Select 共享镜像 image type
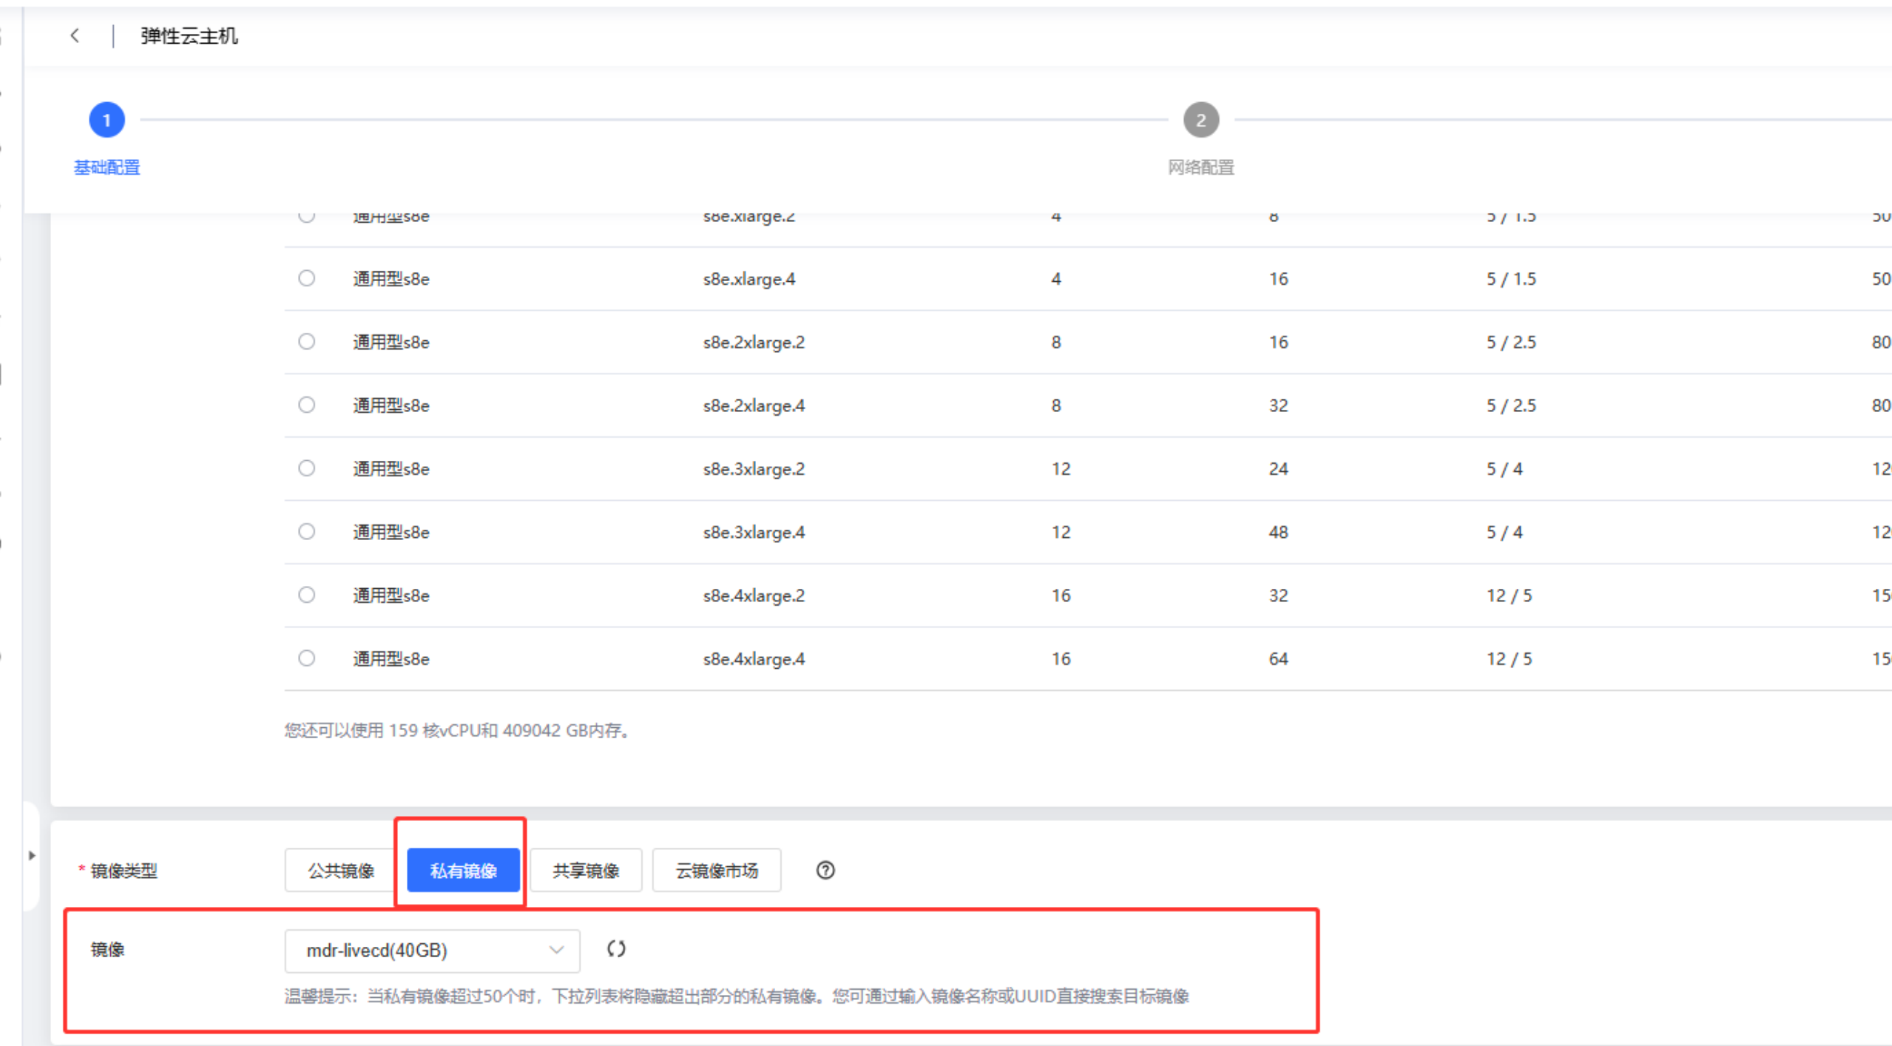Viewport: 1892px width, 1046px height. 585,871
